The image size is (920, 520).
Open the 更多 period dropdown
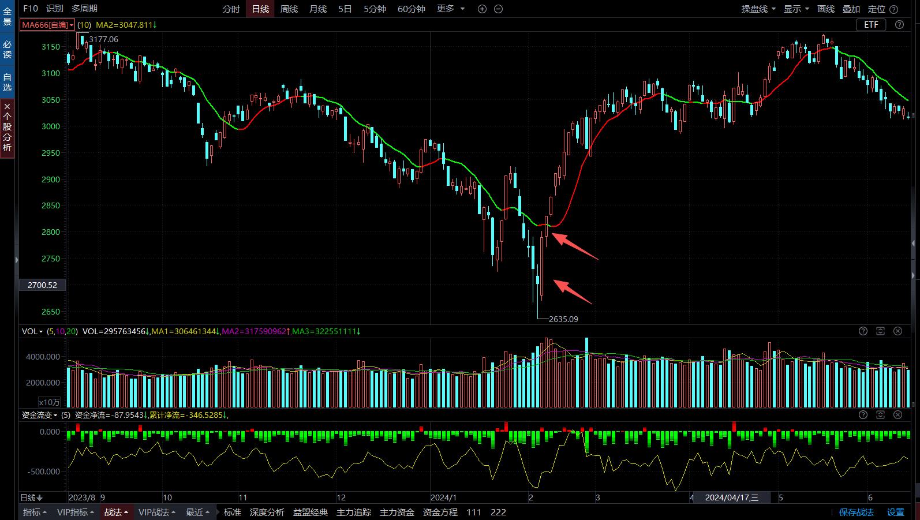coord(451,9)
